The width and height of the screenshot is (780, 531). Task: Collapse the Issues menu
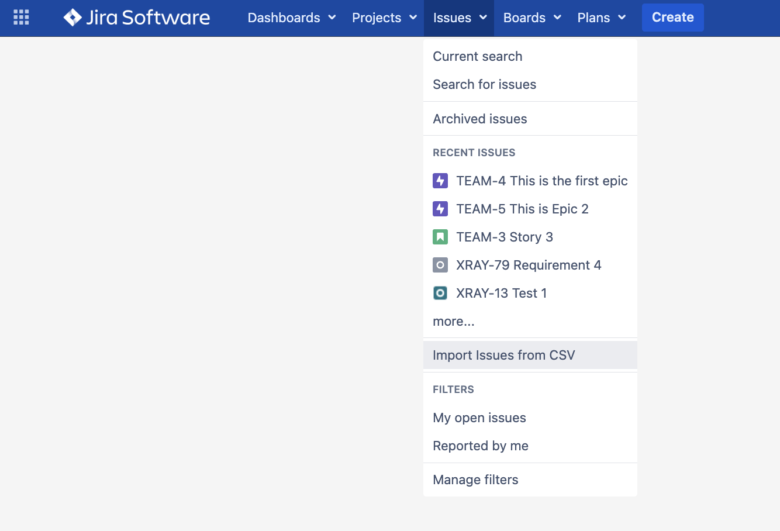tap(459, 18)
